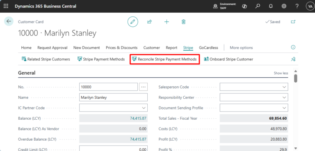The width and height of the screenshot is (315, 151).
Task: Pin the action bar icon
Action: point(293,59)
